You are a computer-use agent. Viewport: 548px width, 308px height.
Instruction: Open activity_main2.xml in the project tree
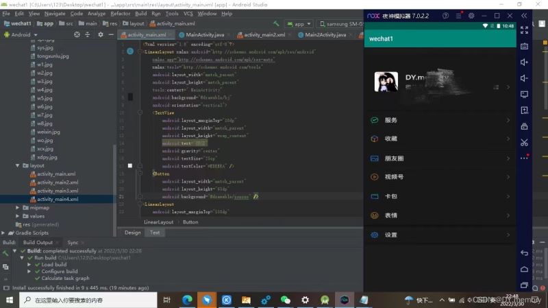click(x=58, y=182)
